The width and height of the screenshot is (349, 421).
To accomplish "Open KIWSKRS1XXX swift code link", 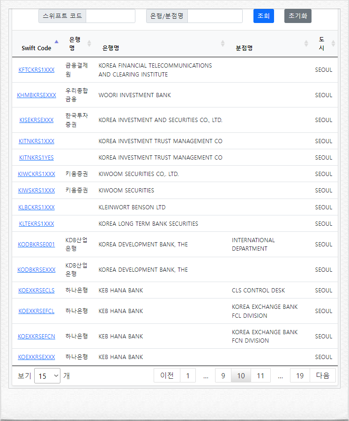I will coord(37,191).
